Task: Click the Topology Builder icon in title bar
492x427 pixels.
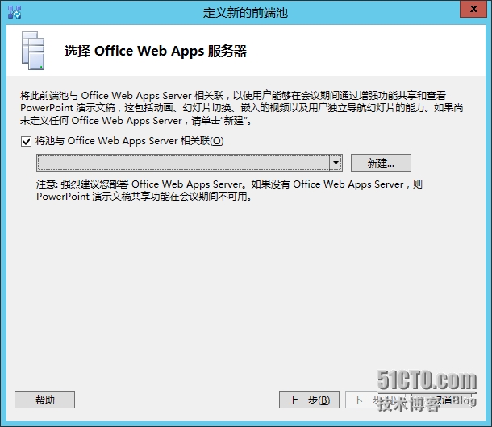Action: point(15,12)
